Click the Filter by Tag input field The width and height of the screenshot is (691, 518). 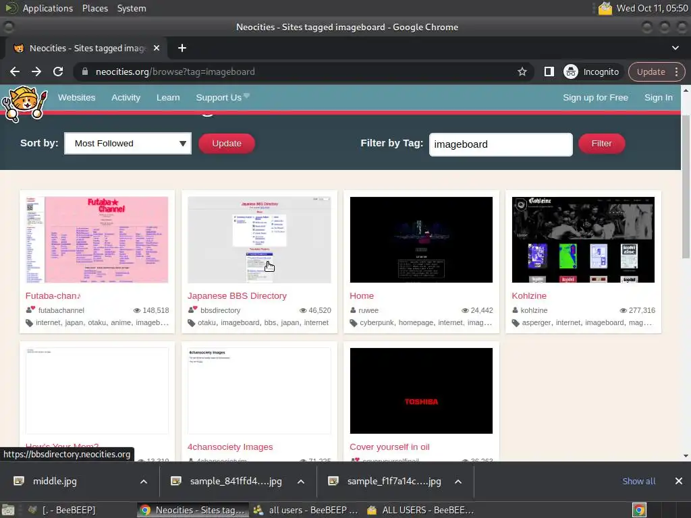tap(501, 144)
